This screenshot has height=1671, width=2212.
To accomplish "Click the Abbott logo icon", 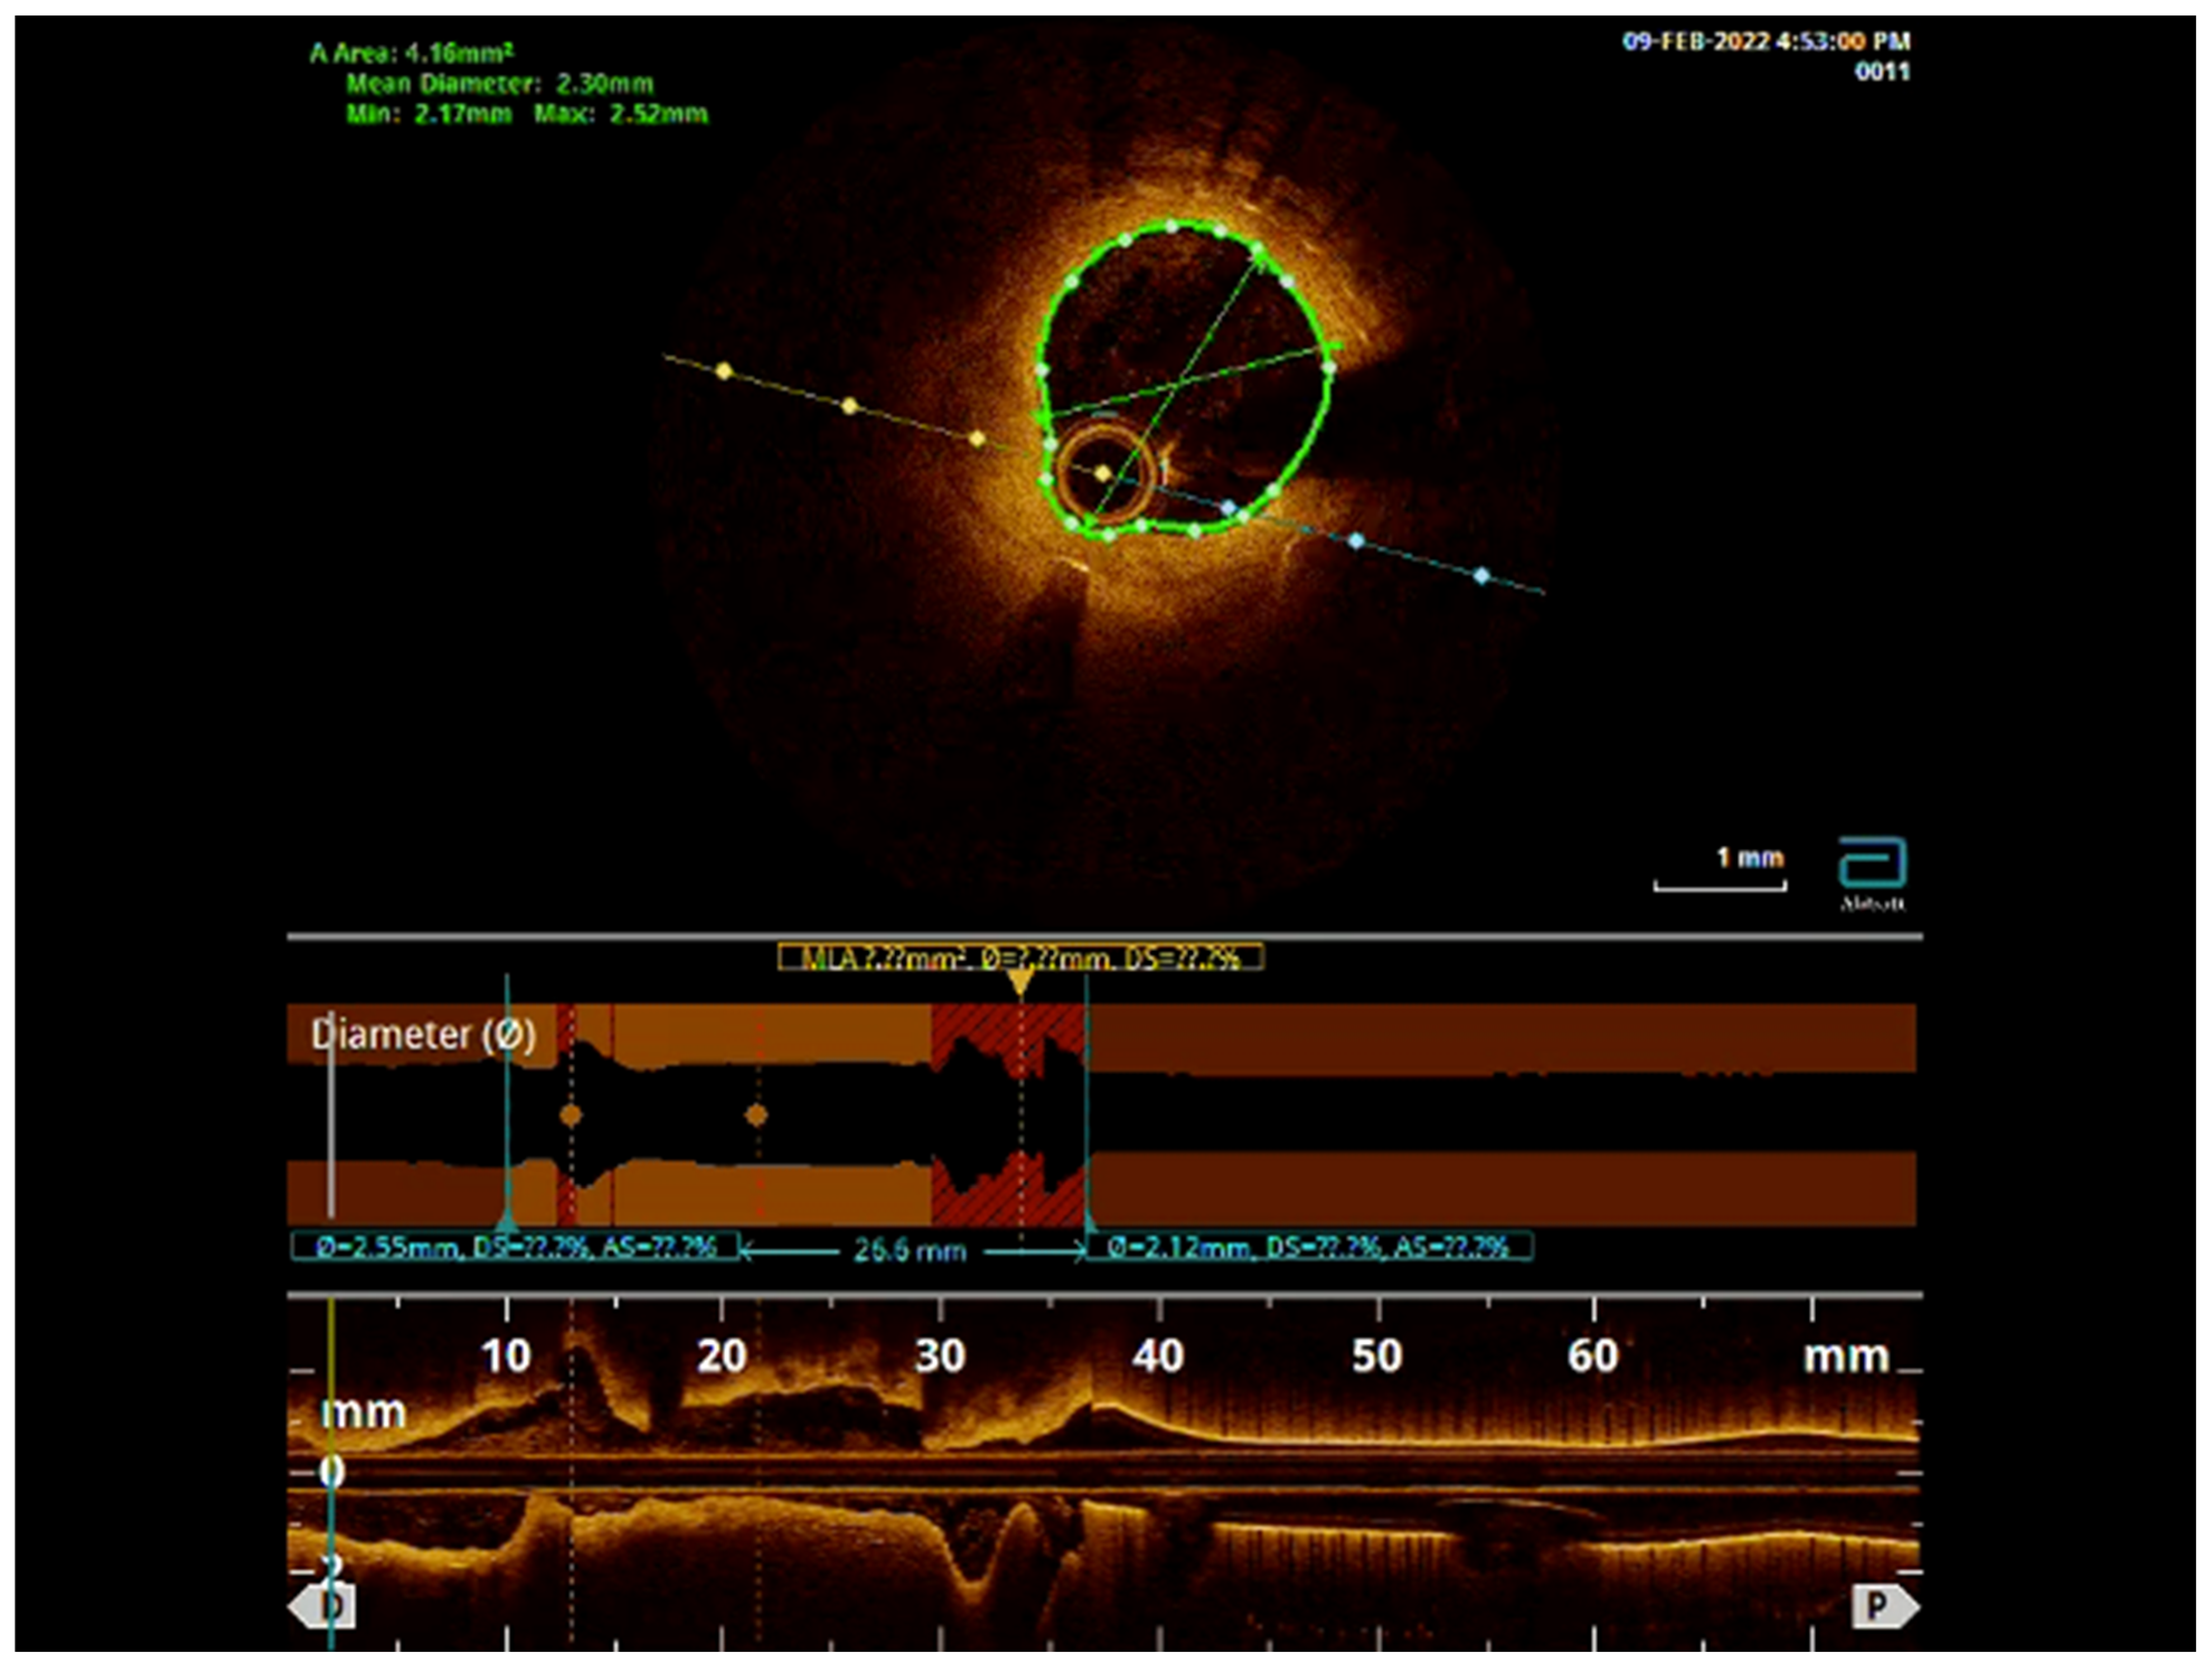I will coord(1872,864).
